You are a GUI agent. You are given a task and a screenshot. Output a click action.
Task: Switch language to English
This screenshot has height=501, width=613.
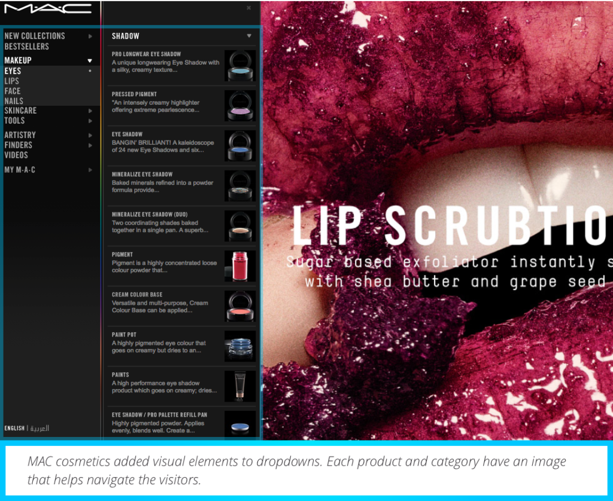pyautogui.click(x=14, y=429)
